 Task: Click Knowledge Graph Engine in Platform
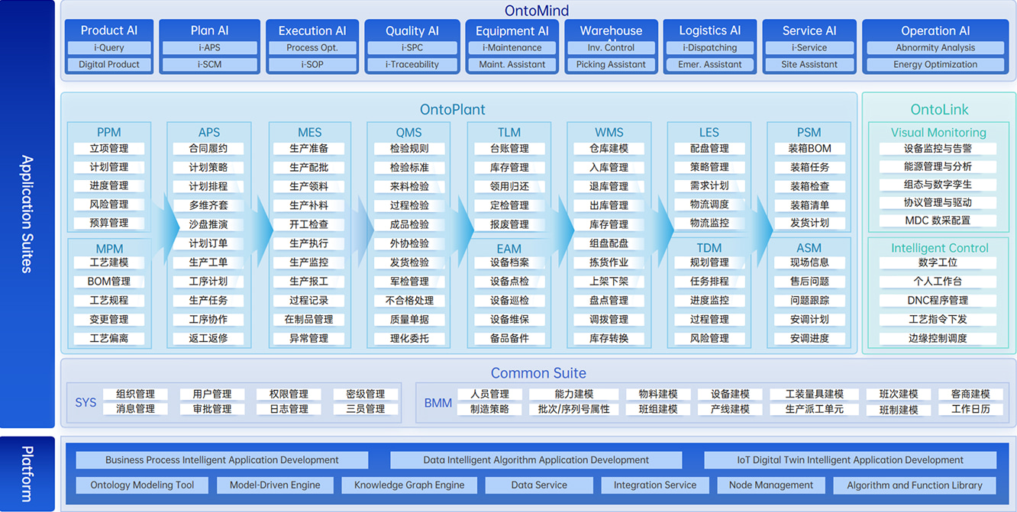pyautogui.click(x=409, y=485)
